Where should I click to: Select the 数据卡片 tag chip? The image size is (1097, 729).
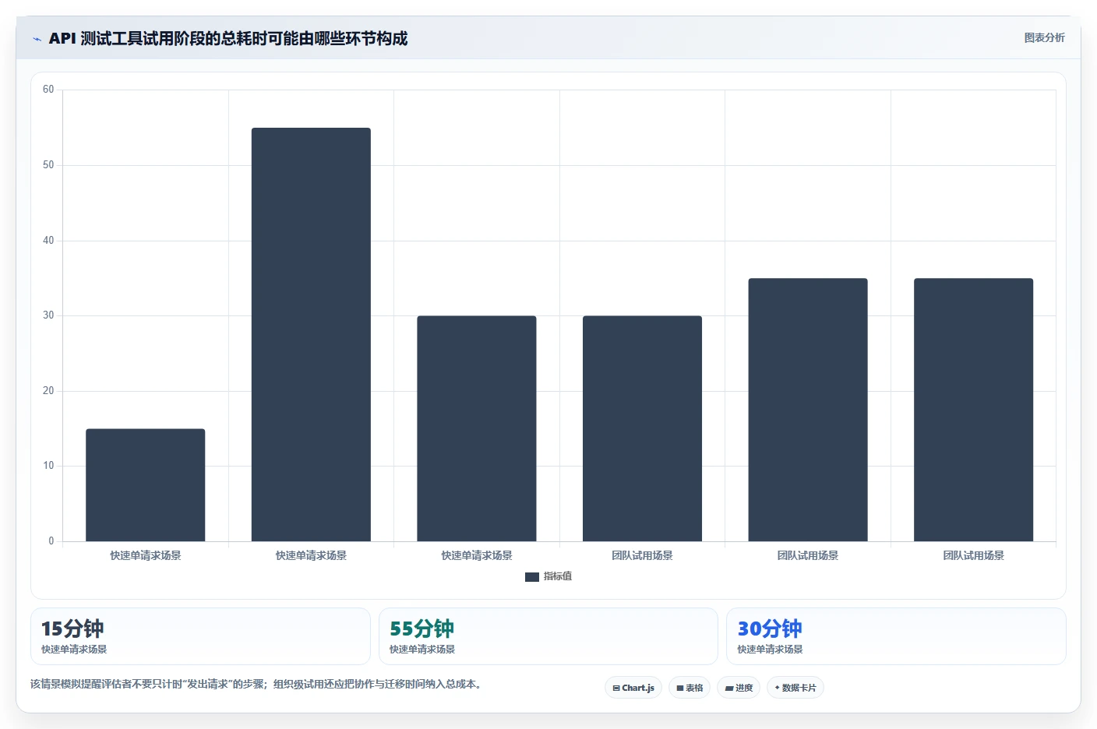coord(795,688)
